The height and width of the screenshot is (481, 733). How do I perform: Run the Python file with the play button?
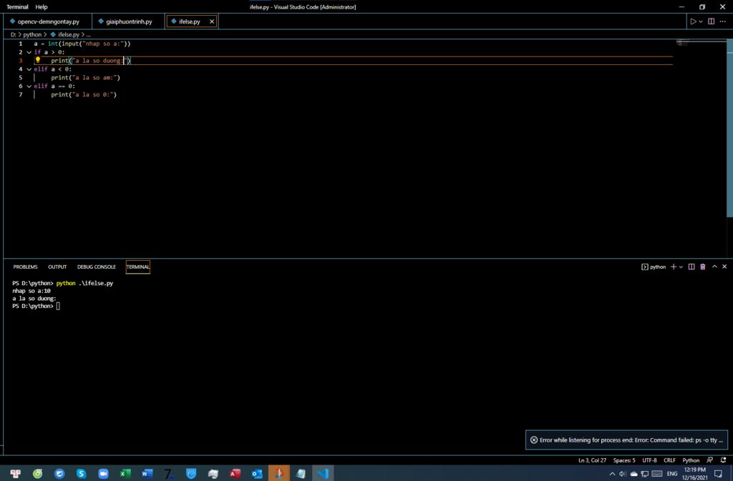(x=693, y=21)
